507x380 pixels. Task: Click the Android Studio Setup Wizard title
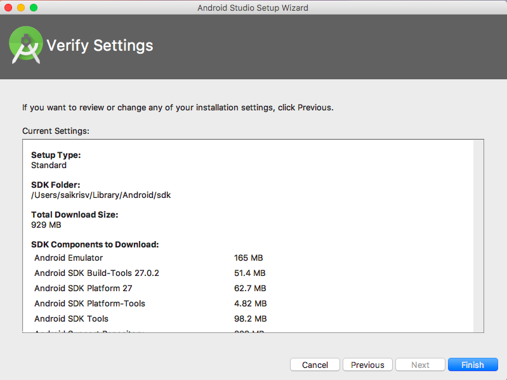[253, 8]
